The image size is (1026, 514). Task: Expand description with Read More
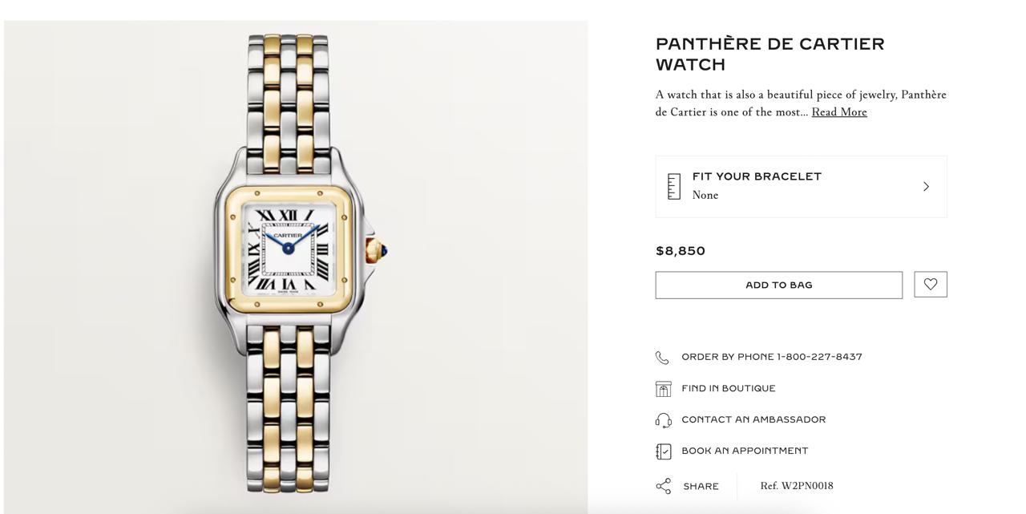(x=839, y=112)
